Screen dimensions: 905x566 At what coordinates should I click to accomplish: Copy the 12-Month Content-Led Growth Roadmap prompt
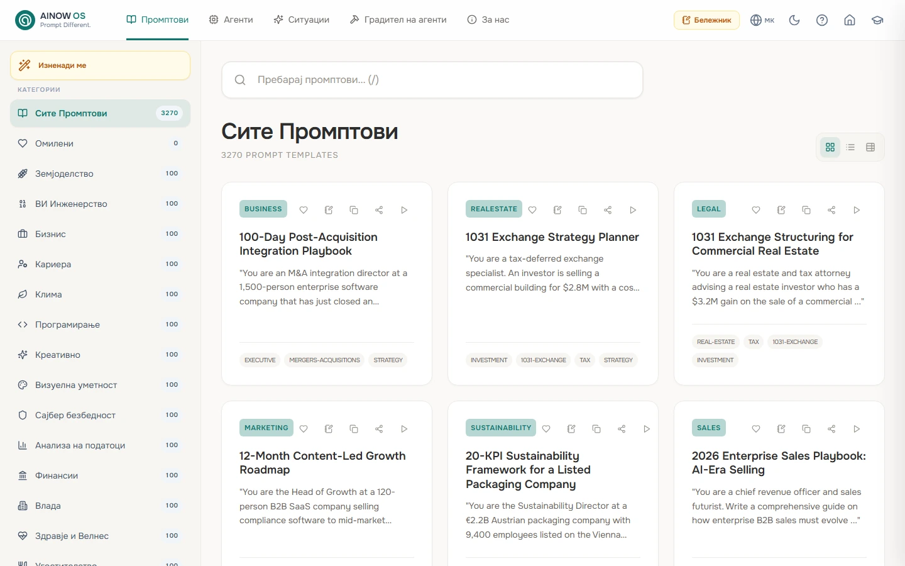pos(354,429)
